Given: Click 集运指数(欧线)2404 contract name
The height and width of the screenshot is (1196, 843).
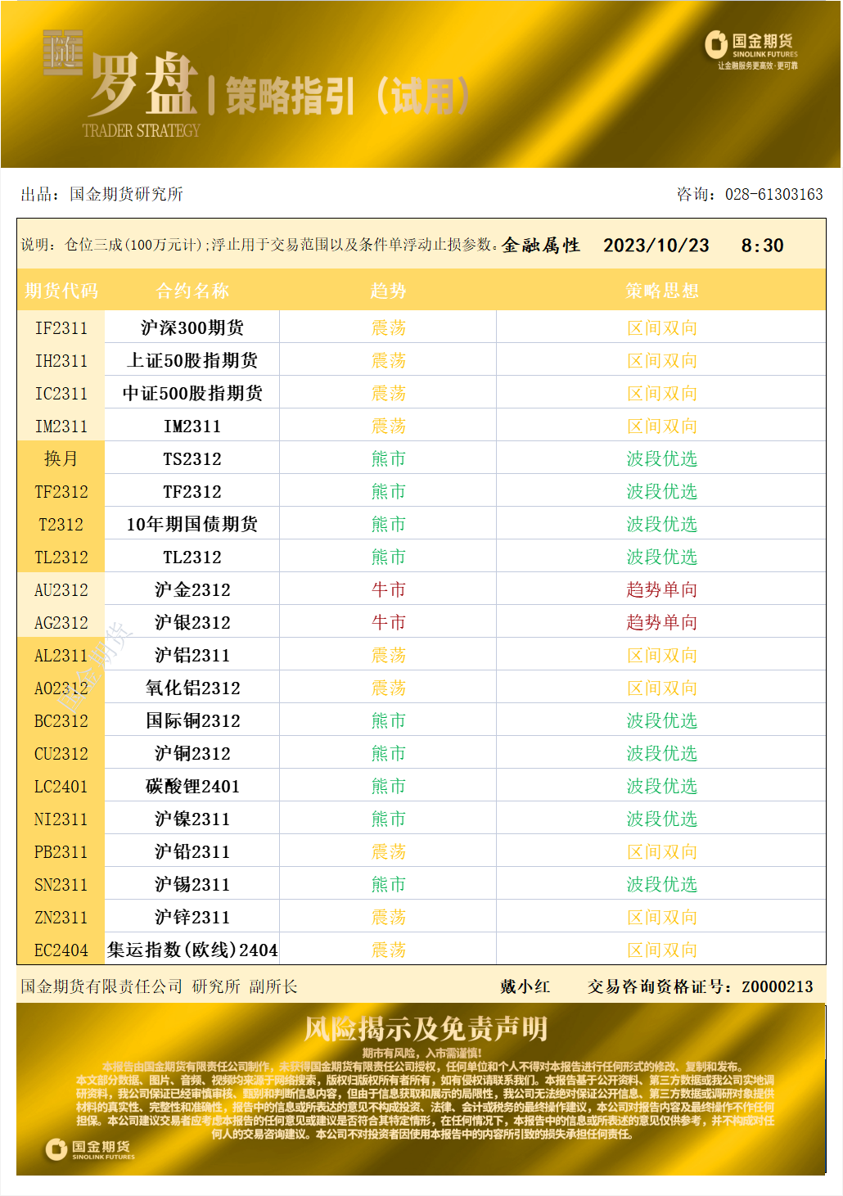Looking at the screenshot, I should click(192, 950).
